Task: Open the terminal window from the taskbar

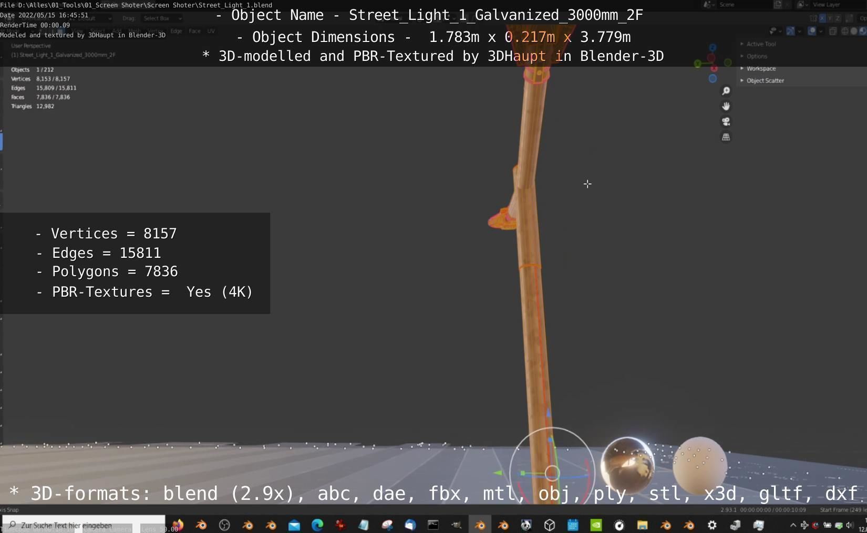Action: 433,525
